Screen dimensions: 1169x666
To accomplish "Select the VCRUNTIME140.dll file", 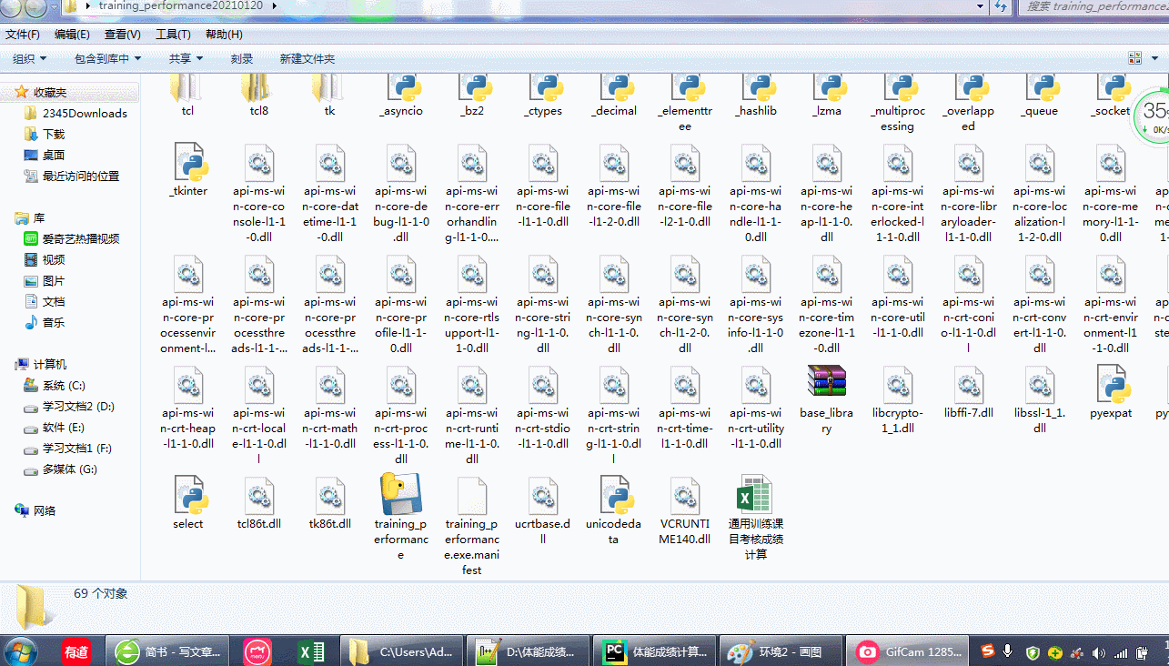I will 685,510.
